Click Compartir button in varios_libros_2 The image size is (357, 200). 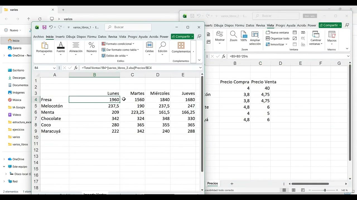(330, 25)
